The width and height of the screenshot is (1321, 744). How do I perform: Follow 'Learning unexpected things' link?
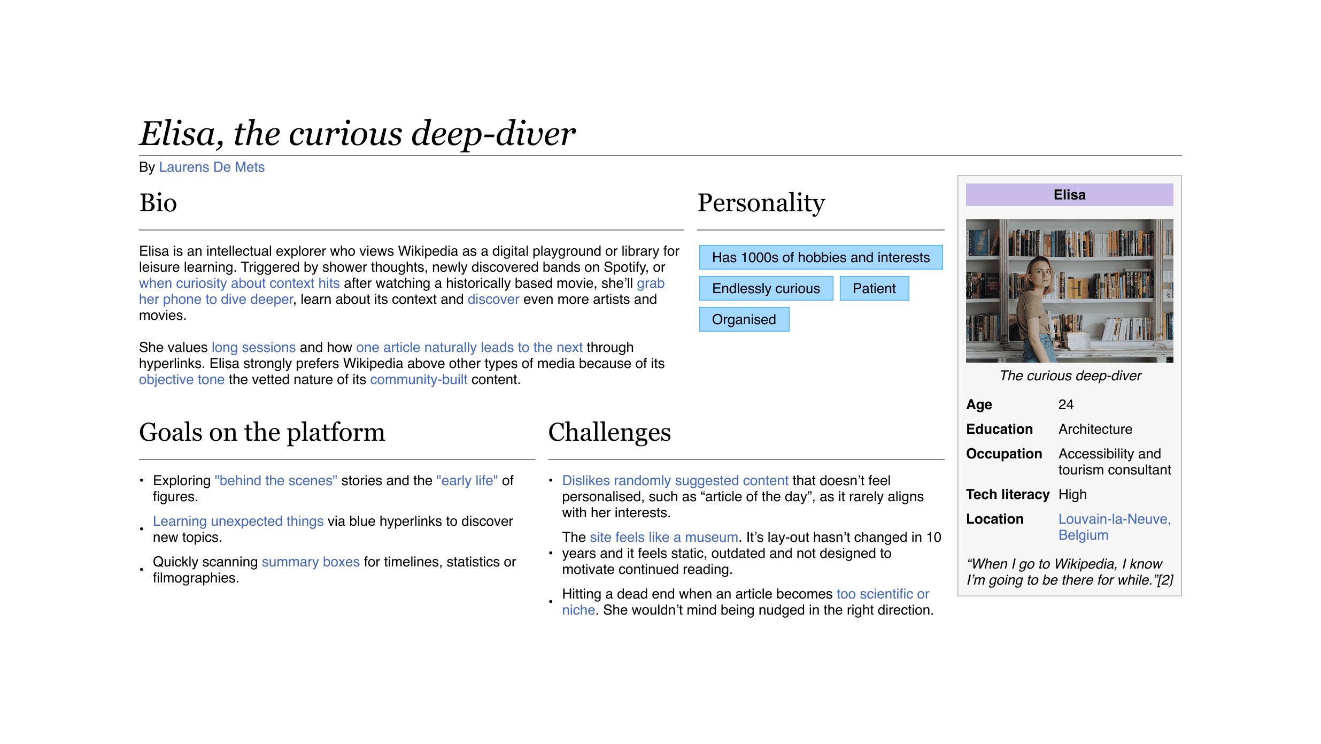point(238,521)
